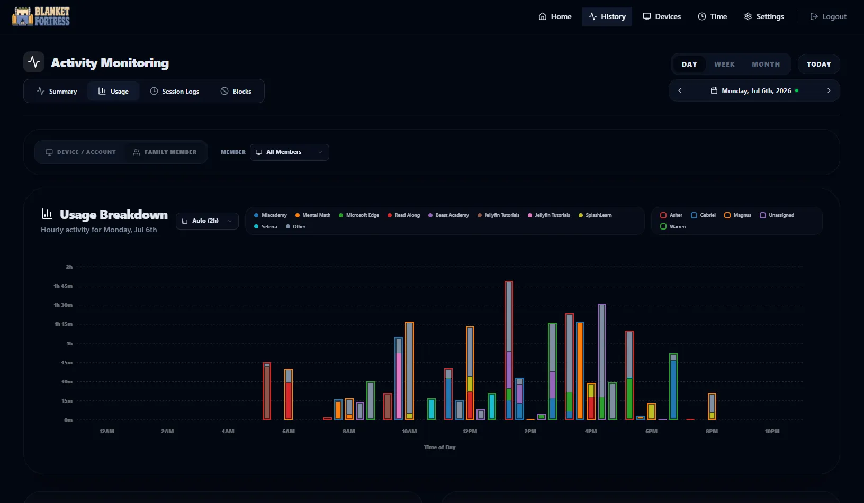Toggle SplashLearn legend entry

[595, 215]
